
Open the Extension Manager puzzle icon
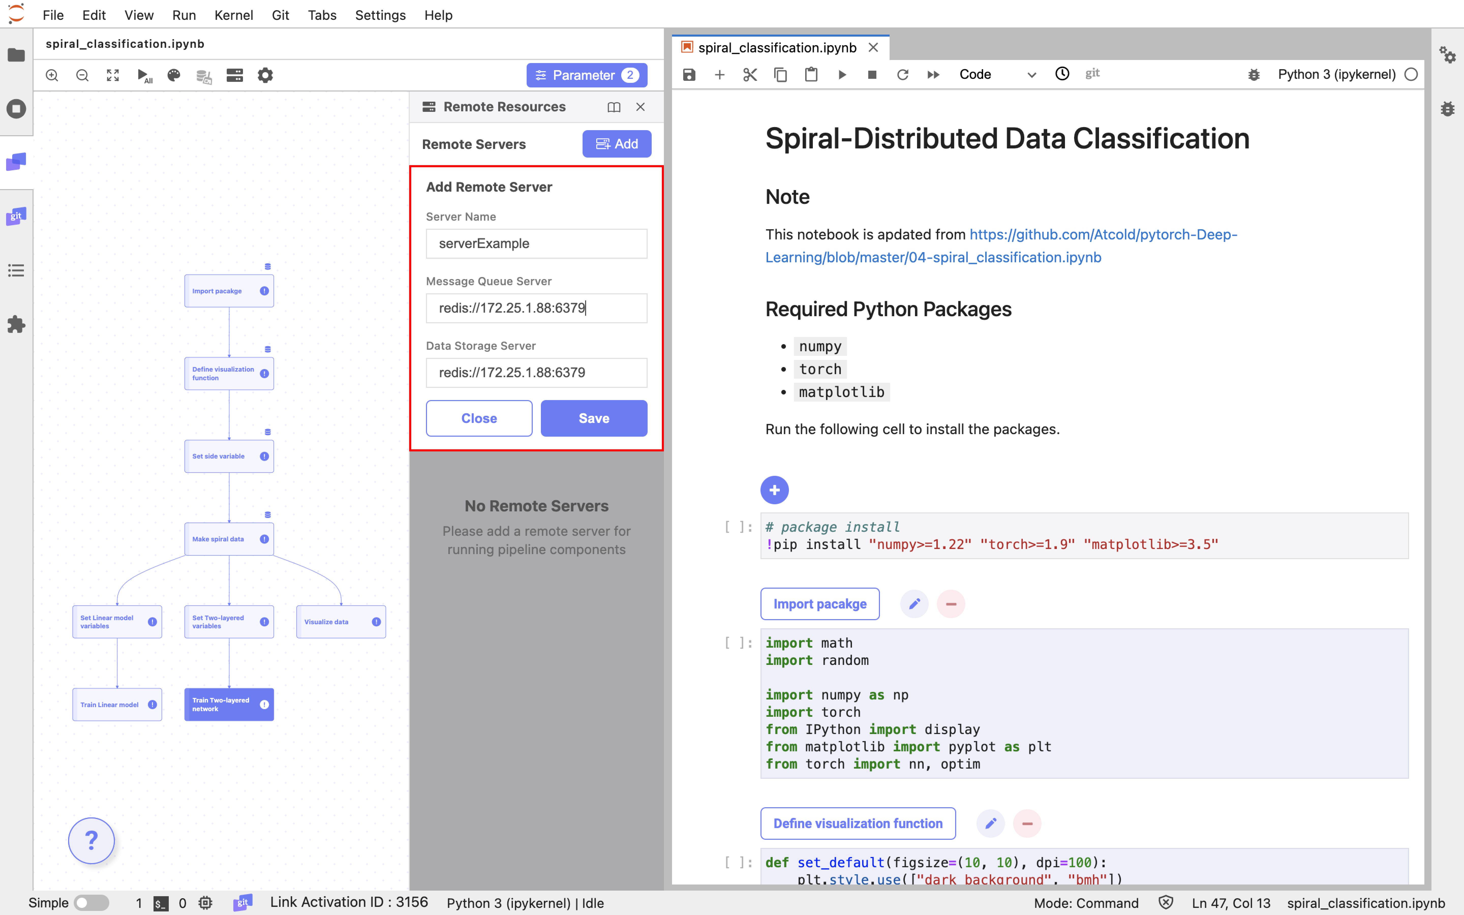pos(16,324)
